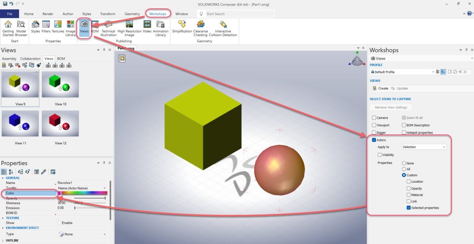
Task: Expand the OUTLINE section
Action: (3, 241)
